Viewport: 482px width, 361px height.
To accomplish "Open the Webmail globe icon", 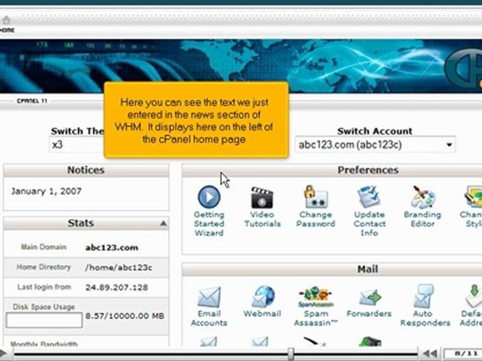I will point(263,296).
